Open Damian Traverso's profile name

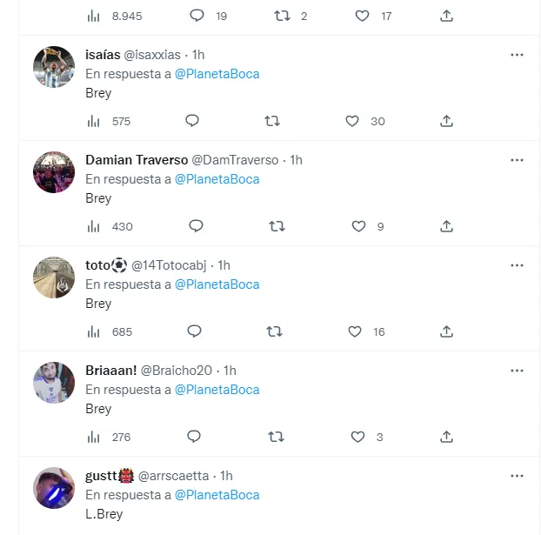click(136, 160)
